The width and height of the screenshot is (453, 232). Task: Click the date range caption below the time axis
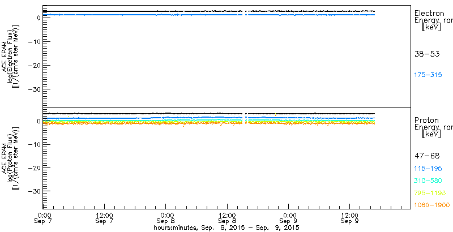[226, 227]
